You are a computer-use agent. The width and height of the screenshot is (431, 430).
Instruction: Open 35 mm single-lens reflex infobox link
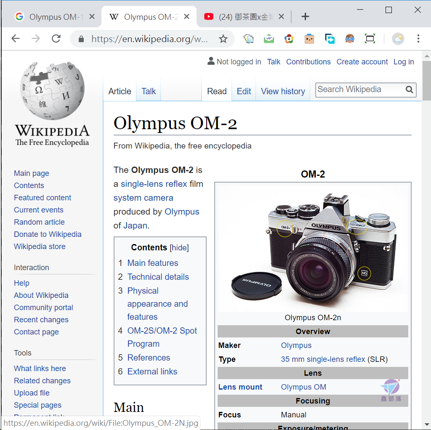click(x=323, y=359)
